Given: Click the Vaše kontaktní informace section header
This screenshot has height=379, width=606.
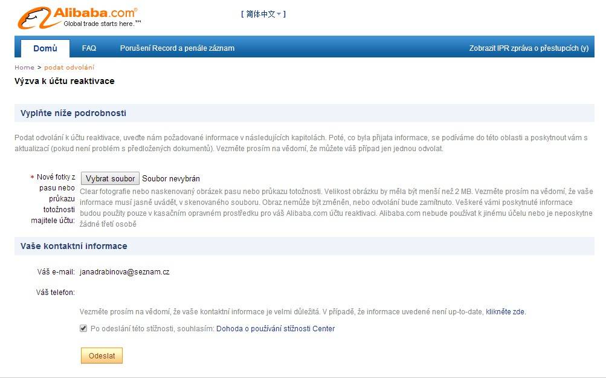Looking at the screenshot, I should pyautogui.click(x=304, y=246).
